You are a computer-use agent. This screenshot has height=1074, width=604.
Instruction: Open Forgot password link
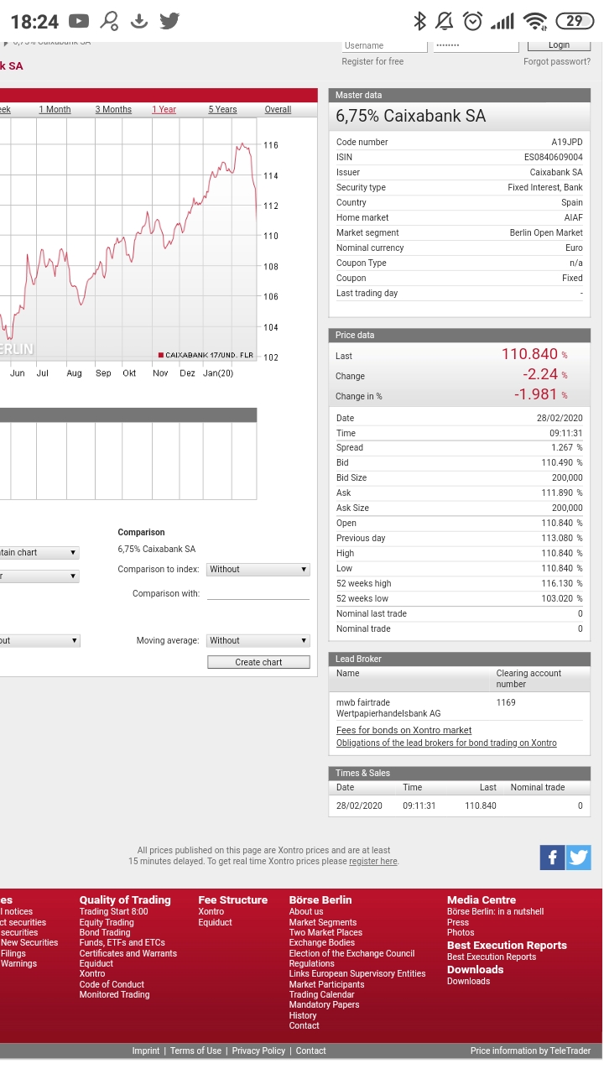point(557,61)
